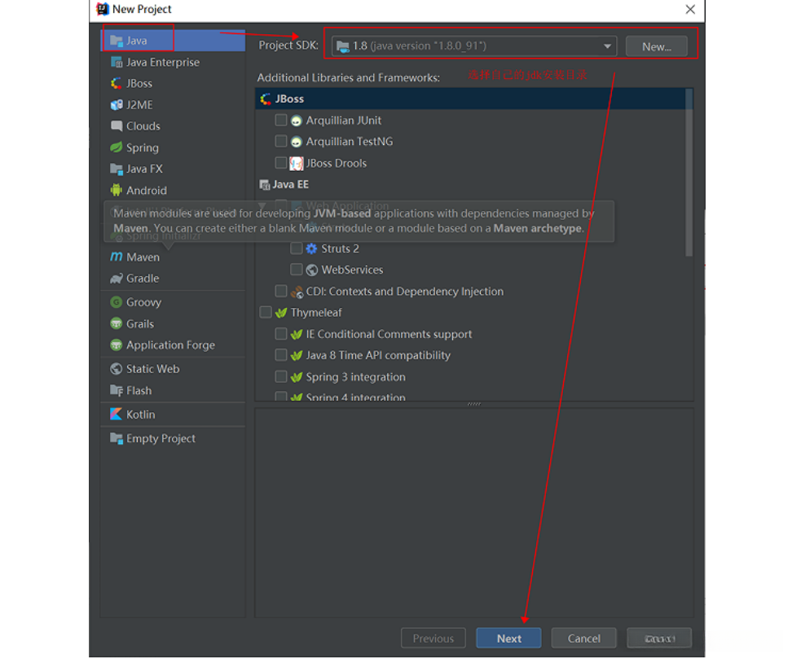Click the JBoss Drools icon
This screenshot has width=792, height=659.
coord(297,163)
